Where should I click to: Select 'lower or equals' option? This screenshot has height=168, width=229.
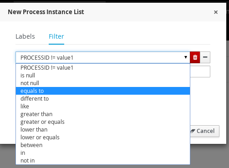(x=103, y=137)
